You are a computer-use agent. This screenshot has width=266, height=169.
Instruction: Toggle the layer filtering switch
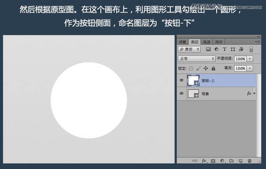pyautogui.click(x=251, y=49)
